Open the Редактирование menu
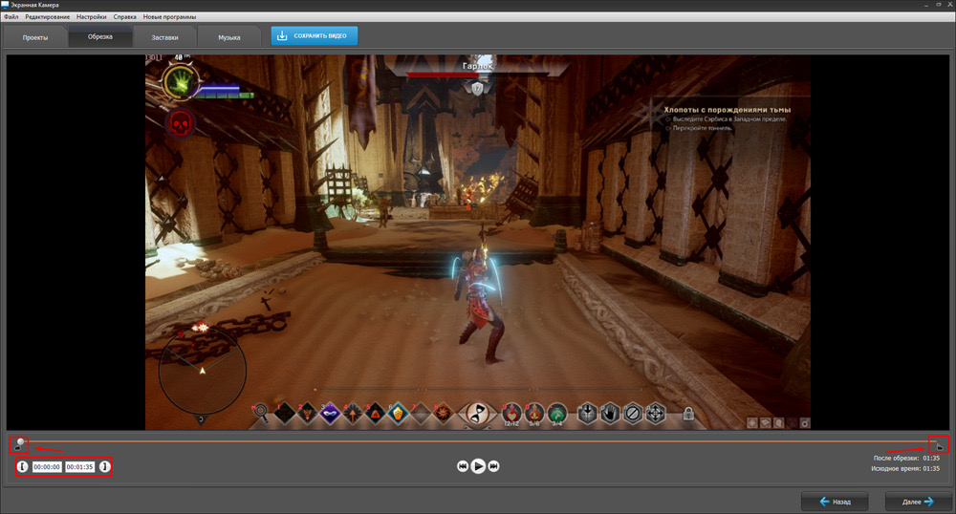 48,17
